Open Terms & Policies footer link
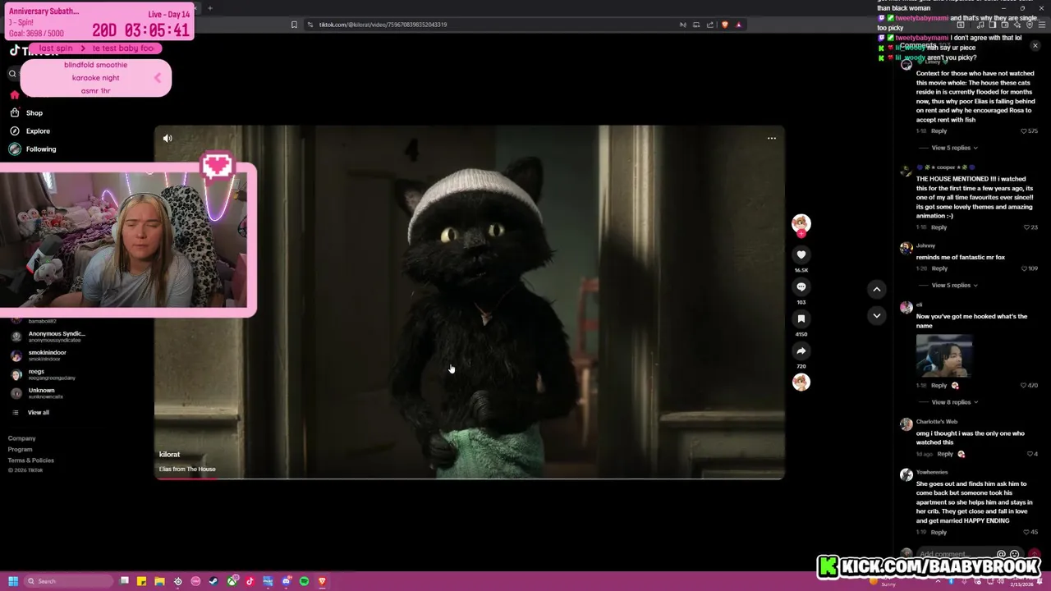 point(31,460)
